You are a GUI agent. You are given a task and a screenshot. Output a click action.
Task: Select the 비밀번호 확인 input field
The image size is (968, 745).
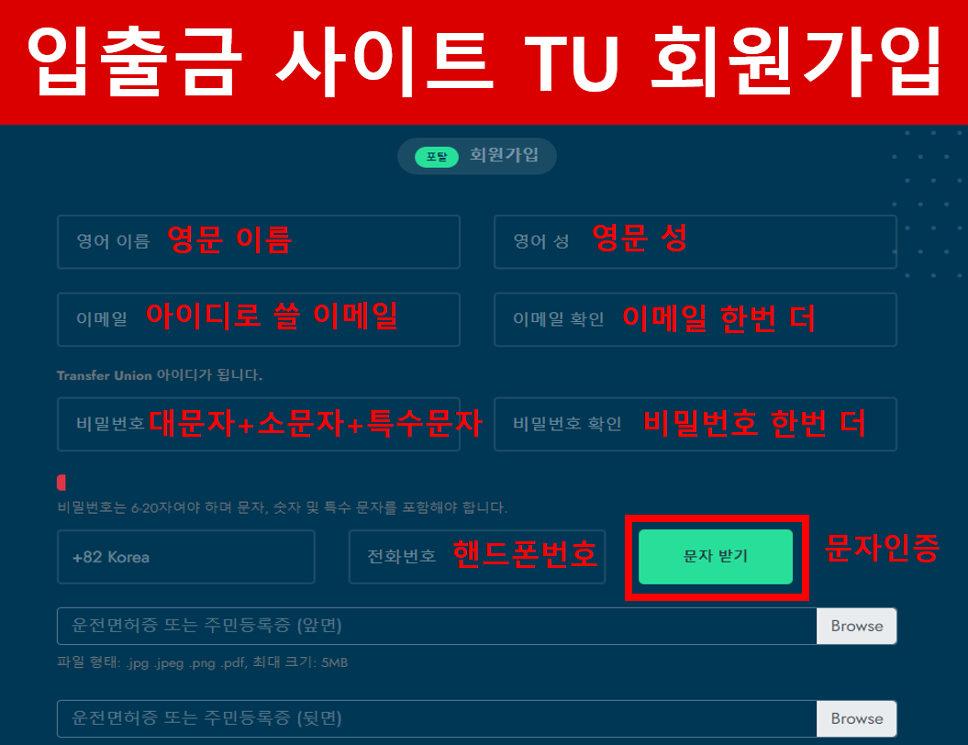pos(695,425)
